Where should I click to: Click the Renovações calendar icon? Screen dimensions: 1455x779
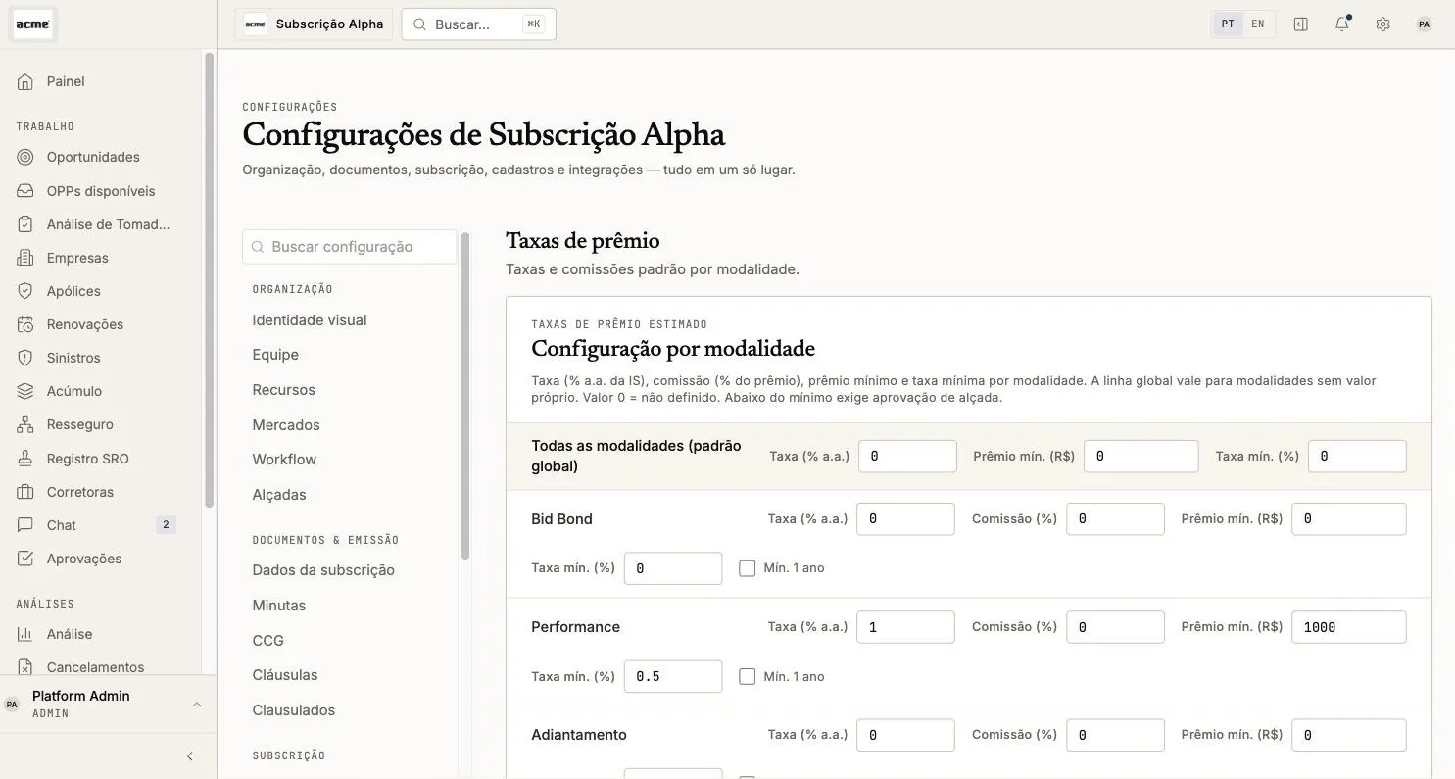[26, 324]
